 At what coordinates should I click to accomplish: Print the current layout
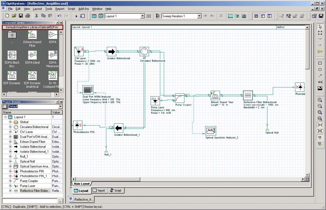coord(28,16)
